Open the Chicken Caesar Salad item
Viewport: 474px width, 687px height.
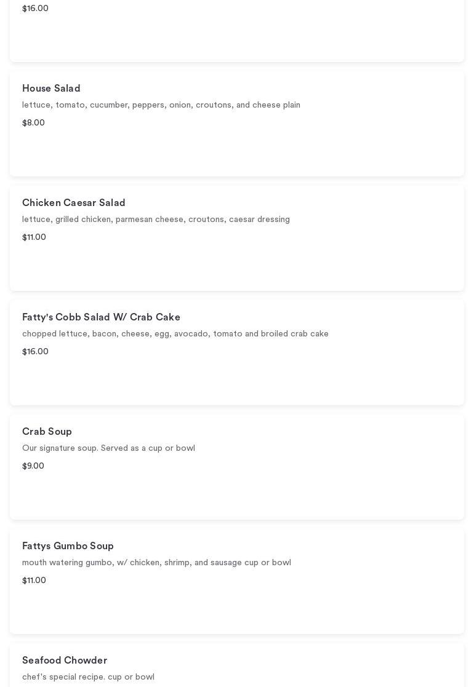click(73, 203)
